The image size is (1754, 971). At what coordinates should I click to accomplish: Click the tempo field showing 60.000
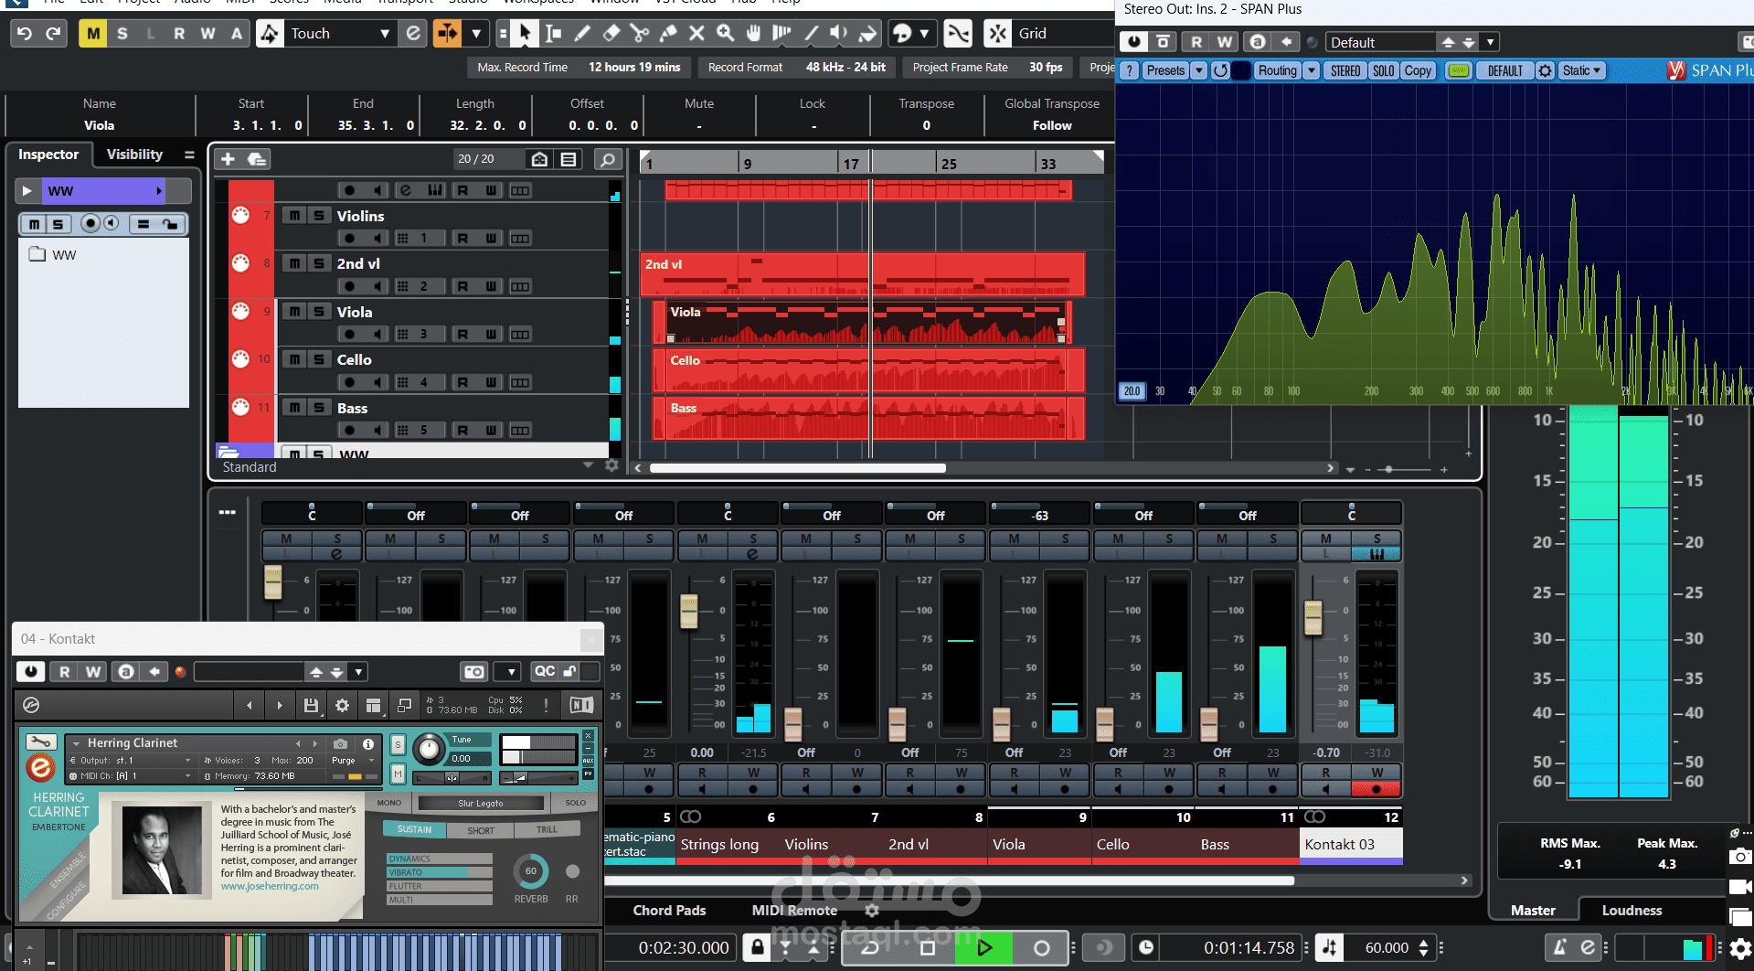pos(1387,948)
